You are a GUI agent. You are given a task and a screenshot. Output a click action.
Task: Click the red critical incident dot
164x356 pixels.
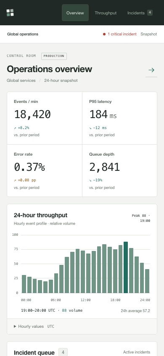pos(104,34)
